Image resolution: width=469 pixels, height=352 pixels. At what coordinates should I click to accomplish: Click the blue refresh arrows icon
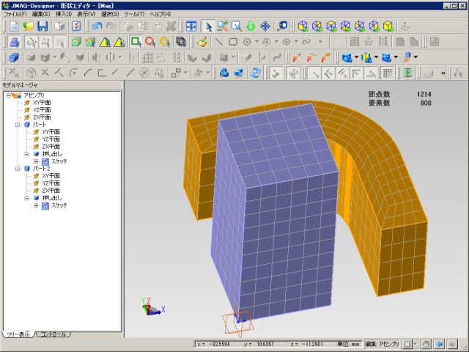[x=256, y=72]
